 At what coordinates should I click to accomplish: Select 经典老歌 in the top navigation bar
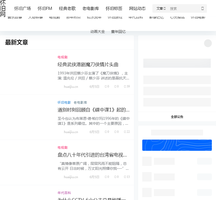click(67, 8)
